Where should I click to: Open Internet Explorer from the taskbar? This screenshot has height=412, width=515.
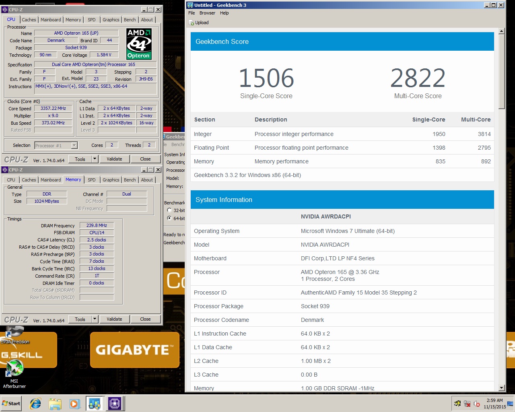point(35,403)
